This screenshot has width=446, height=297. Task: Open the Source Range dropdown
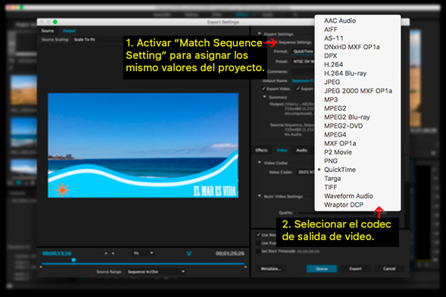pyautogui.click(x=156, y=272)
